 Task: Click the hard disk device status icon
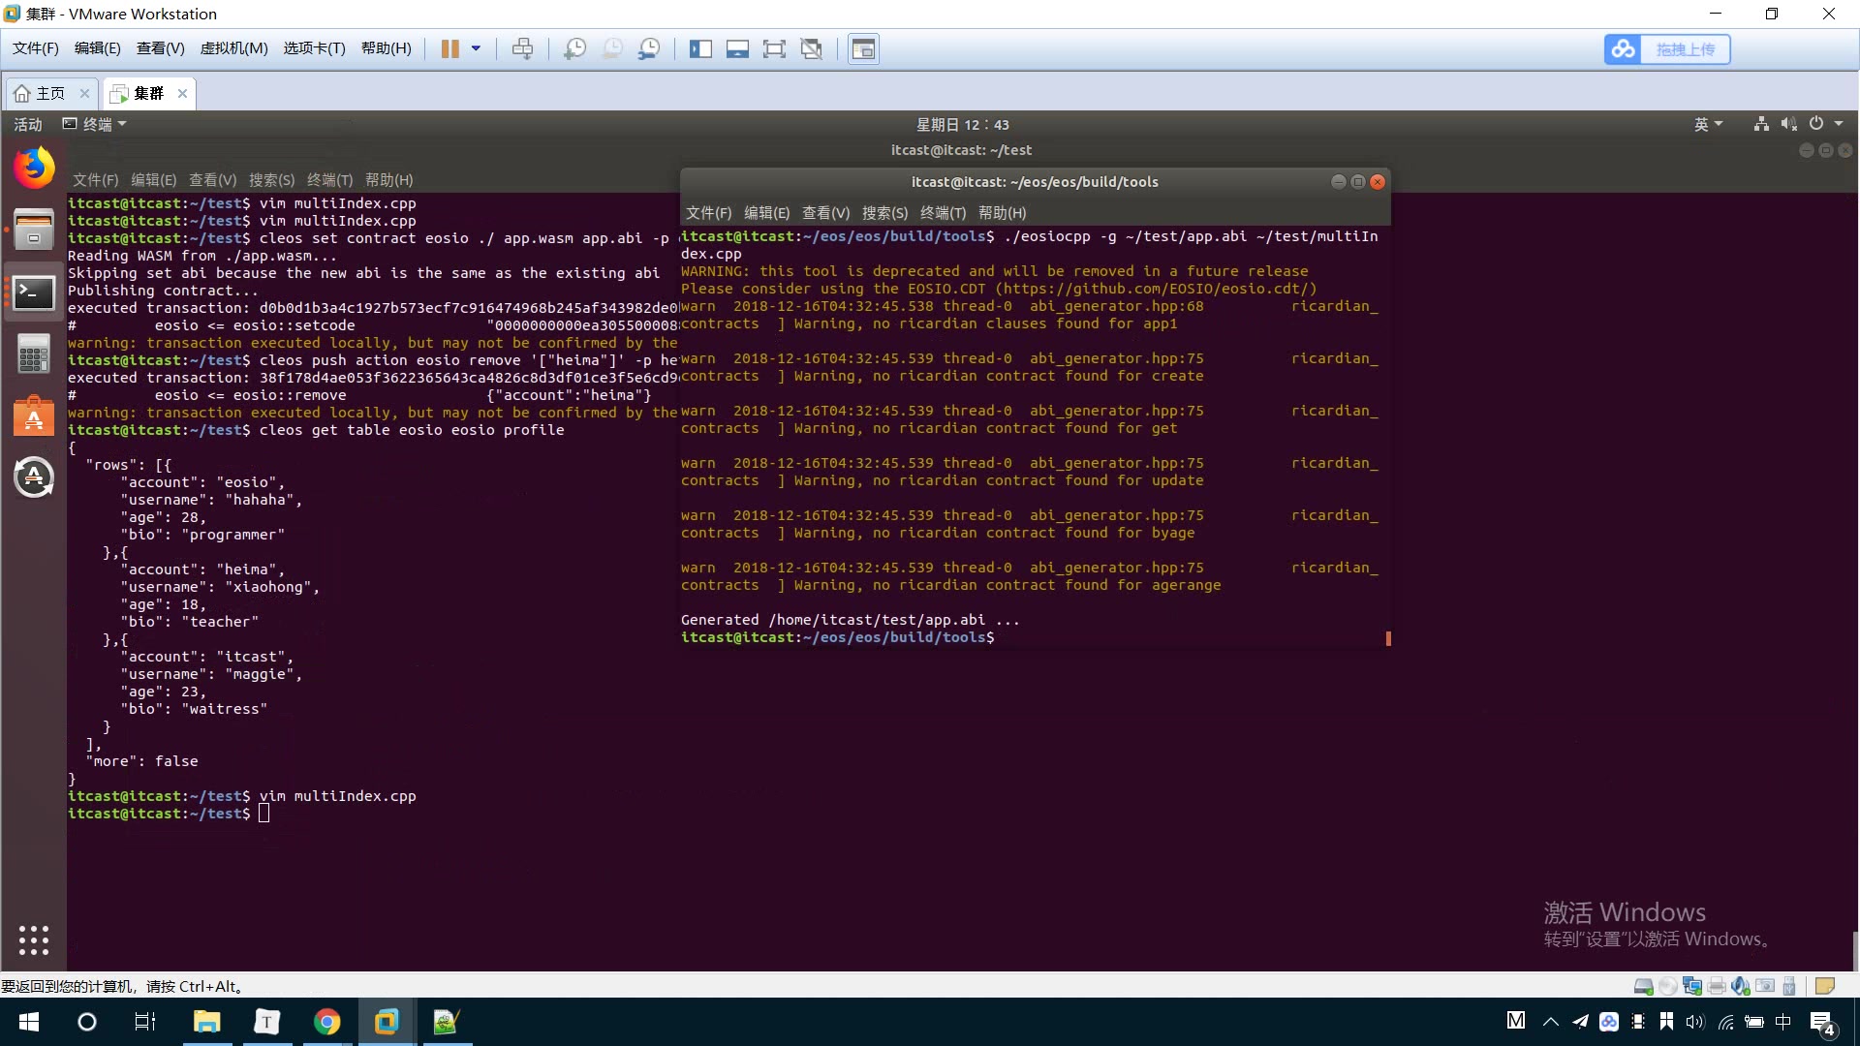pyautogui.click(x=1644, y=986)
